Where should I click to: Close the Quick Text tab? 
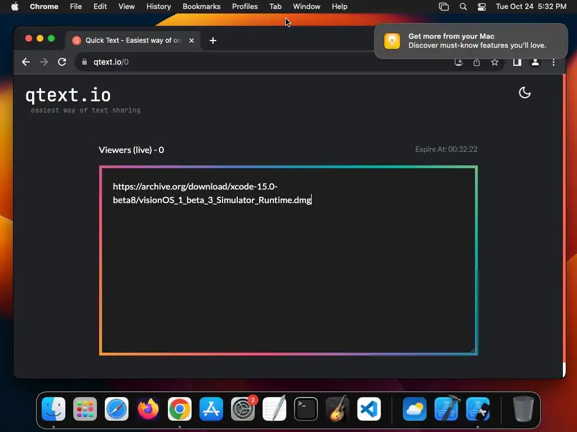click(x=192, y=40)
